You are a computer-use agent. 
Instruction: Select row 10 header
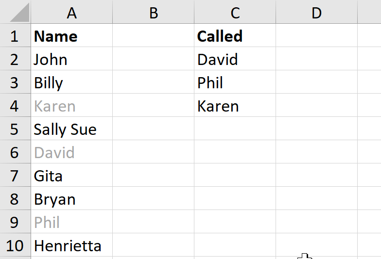pyautogui.click(x=15, y=246)
